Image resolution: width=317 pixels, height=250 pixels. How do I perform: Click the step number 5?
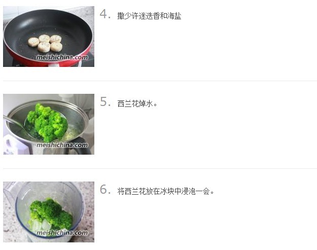pos(105,102)
